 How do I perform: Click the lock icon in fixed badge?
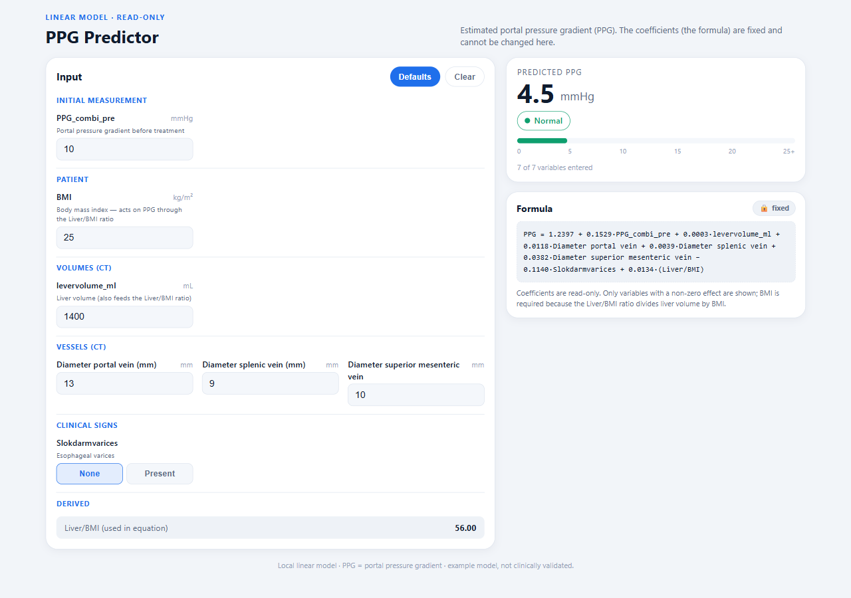[x=764, y=208]
